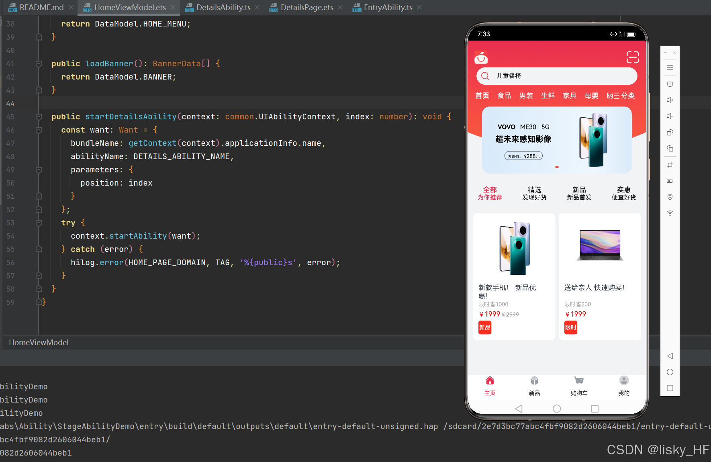Select the 母婴 category tab
Image resolution: width=711 pixels, height=462 pixels.
click(x=591, y=96)
